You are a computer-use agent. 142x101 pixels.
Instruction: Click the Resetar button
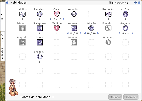pos(131,97)
